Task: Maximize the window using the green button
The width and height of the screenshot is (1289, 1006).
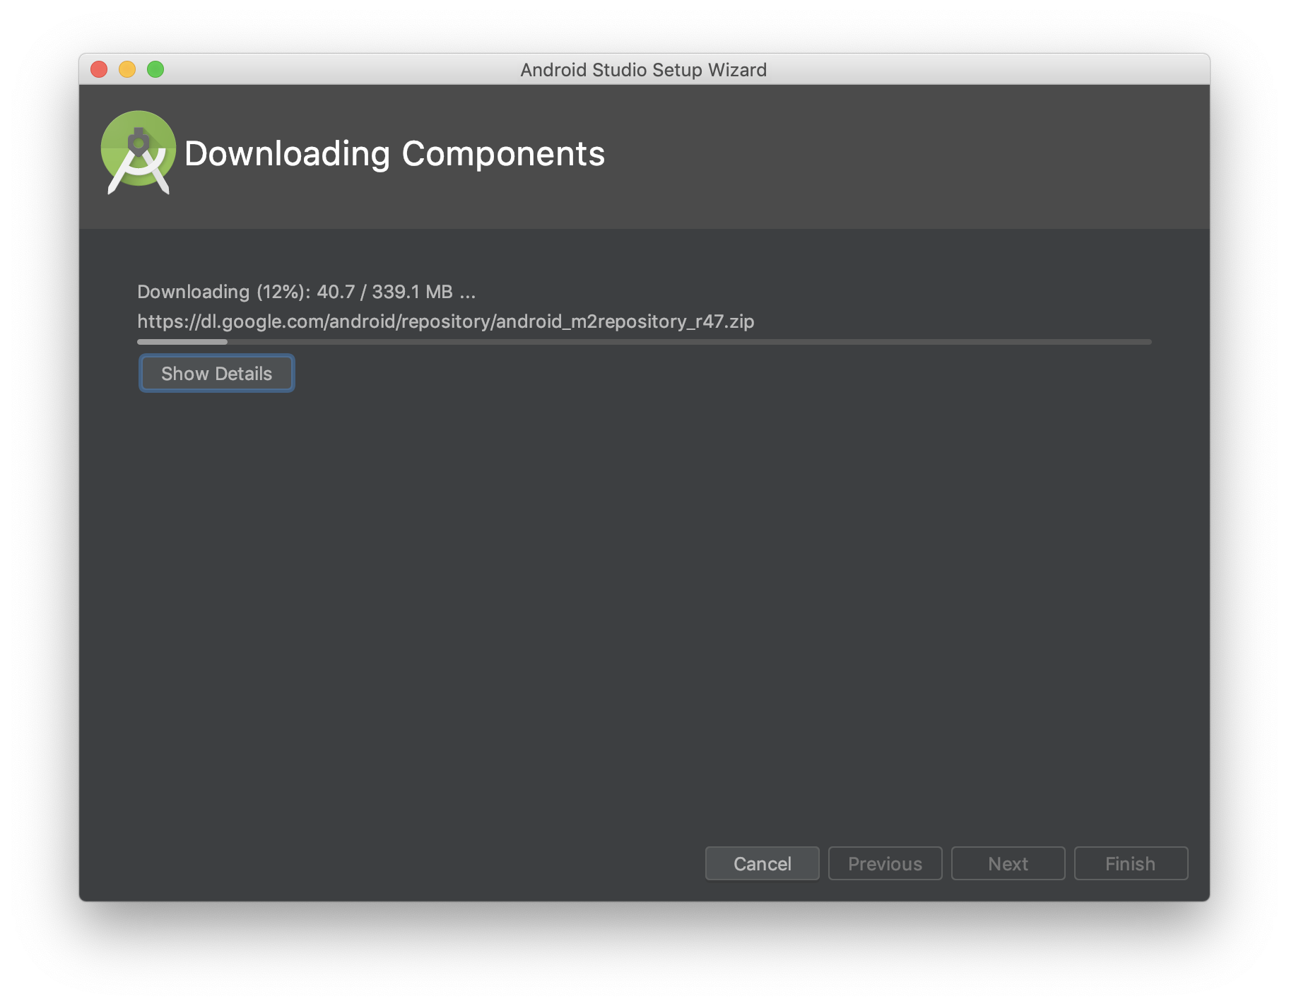Action: tap(155, 69)
